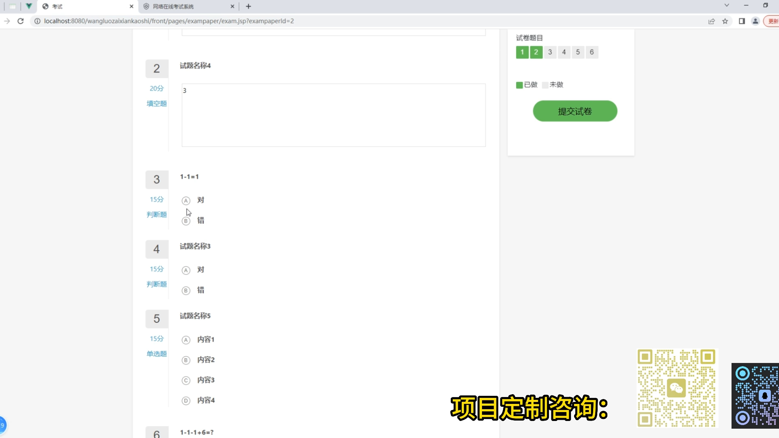Switch to the 考试 tab

[x=87, y=6]
